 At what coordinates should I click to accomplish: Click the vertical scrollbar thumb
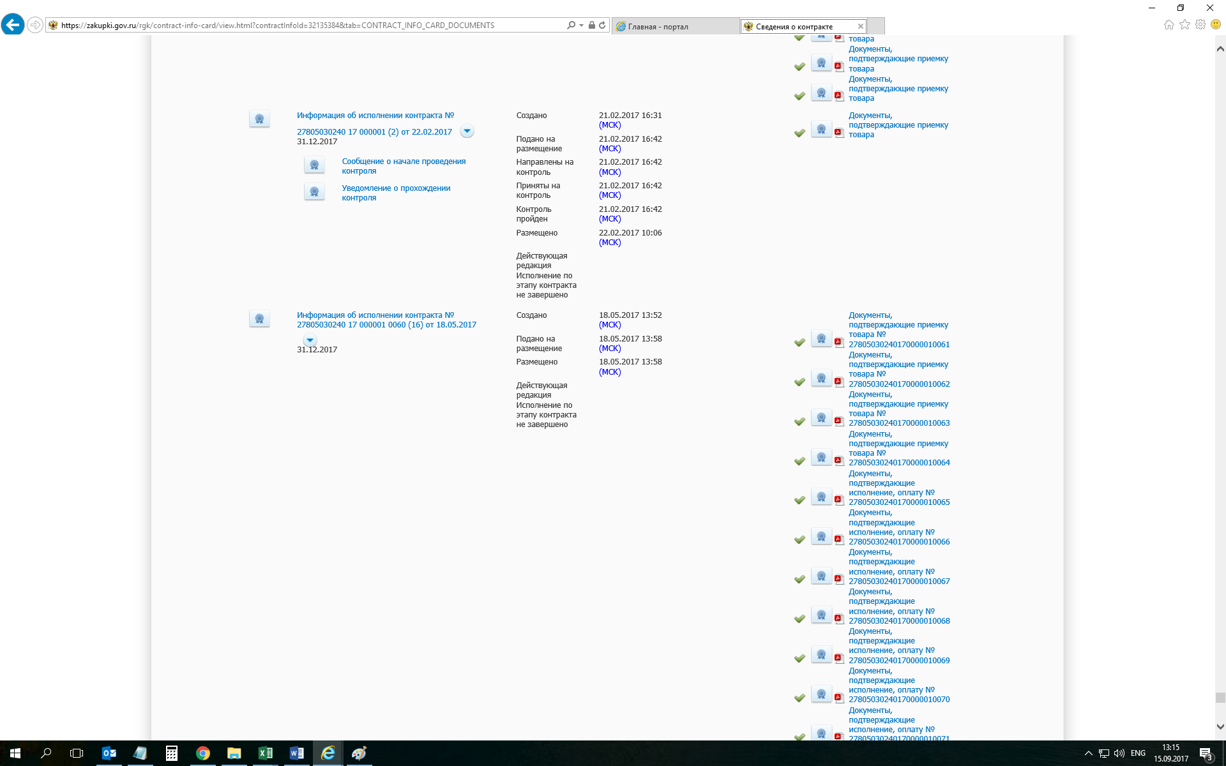tap(1220, 698)
